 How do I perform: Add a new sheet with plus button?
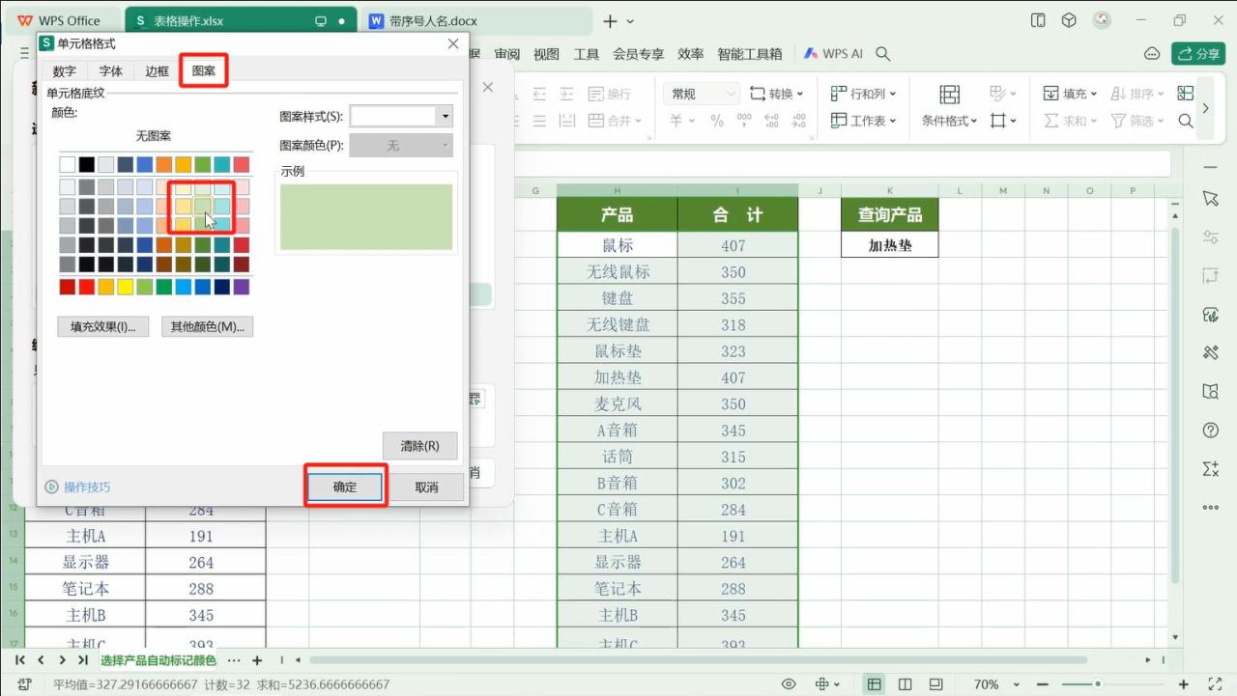click(x=257, y=660)
